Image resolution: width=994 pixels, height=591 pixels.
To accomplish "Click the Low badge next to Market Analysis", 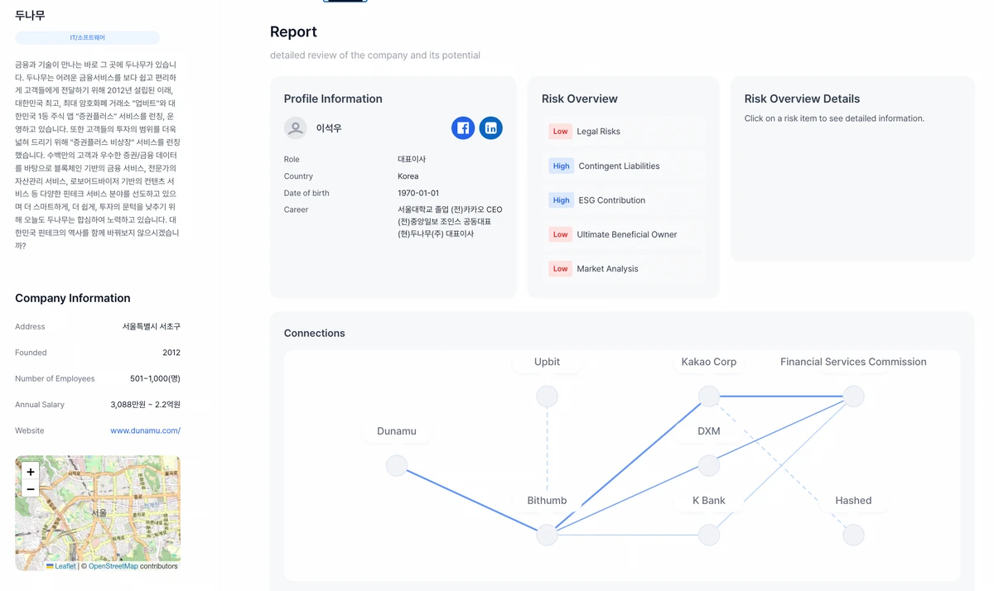I will coord(561,268).
